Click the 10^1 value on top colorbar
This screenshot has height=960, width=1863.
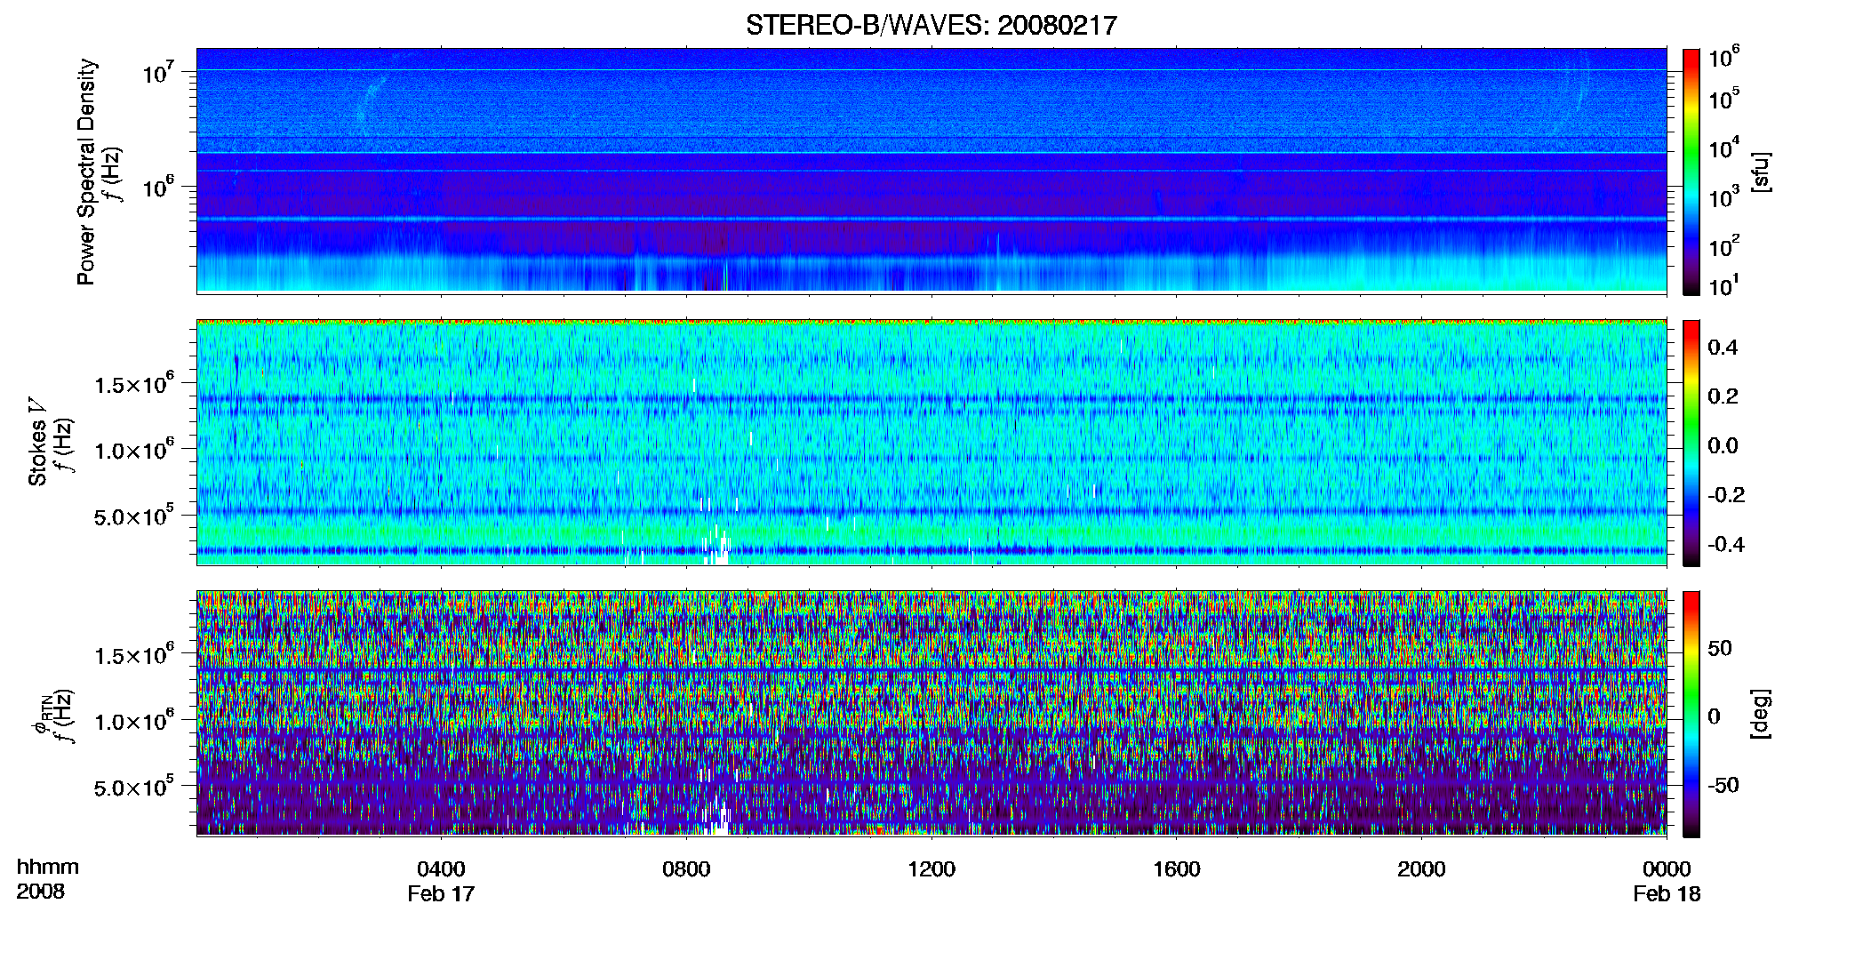(1724, 286)
